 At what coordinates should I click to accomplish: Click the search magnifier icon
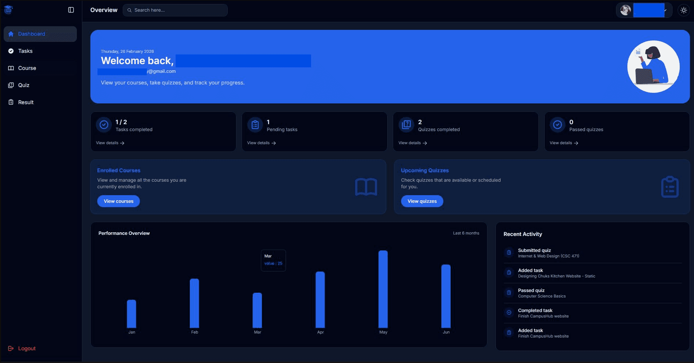(129, 10)
